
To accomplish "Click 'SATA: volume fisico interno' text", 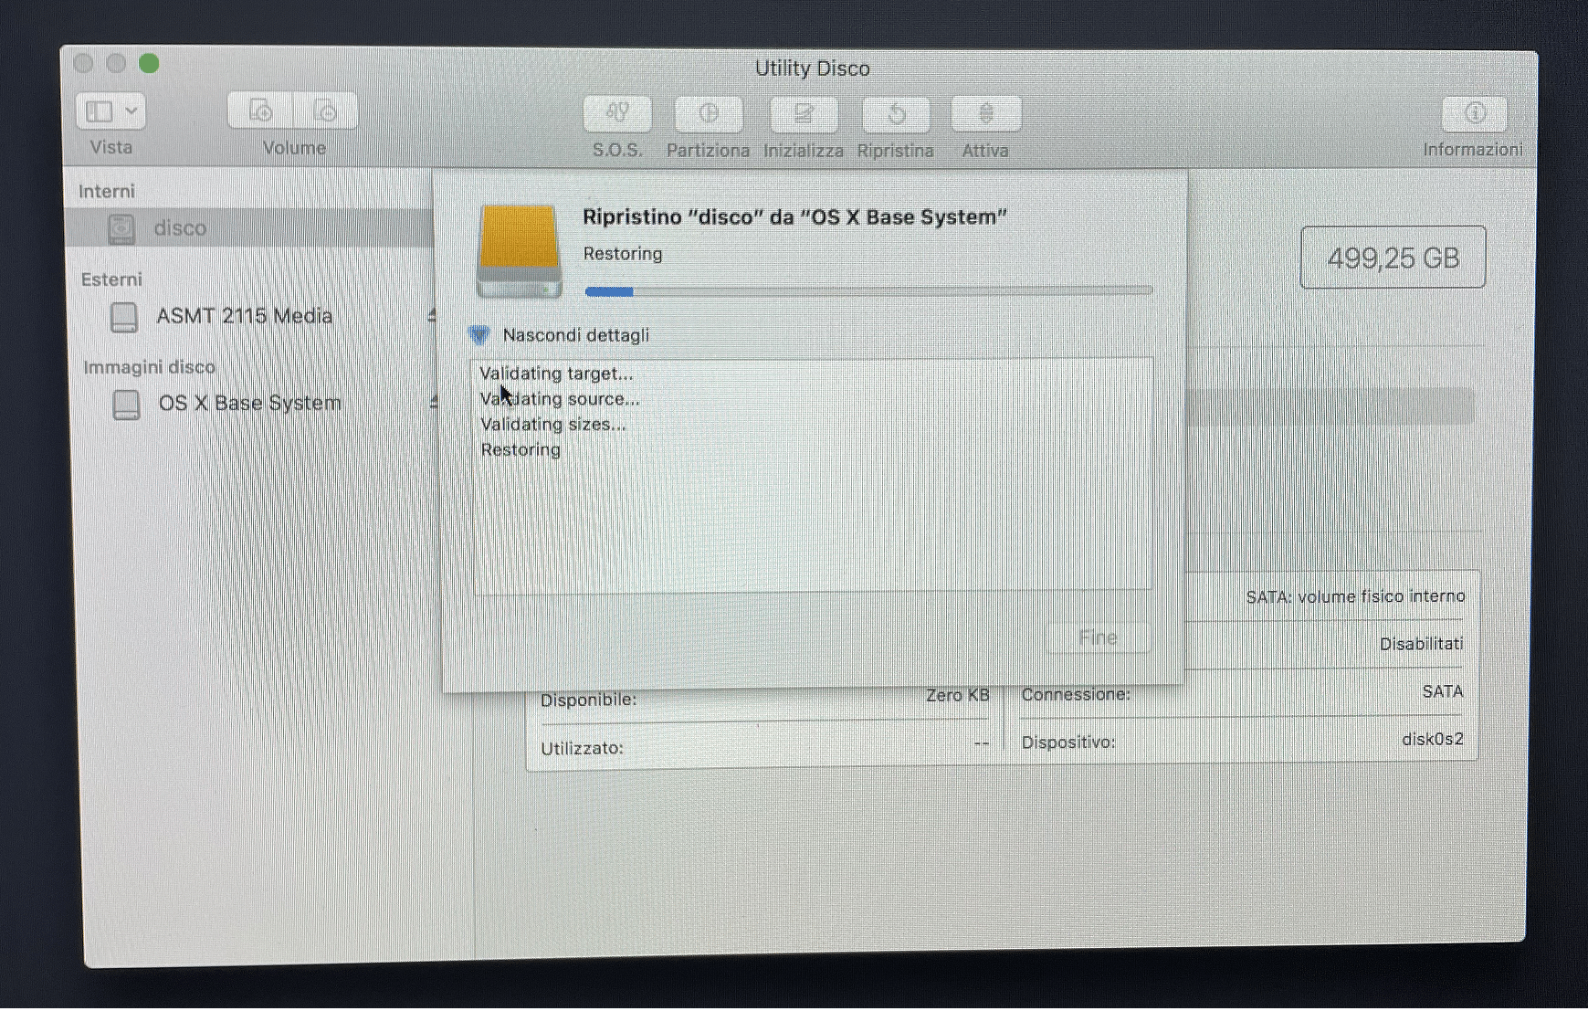I will tap(1355, 596).
